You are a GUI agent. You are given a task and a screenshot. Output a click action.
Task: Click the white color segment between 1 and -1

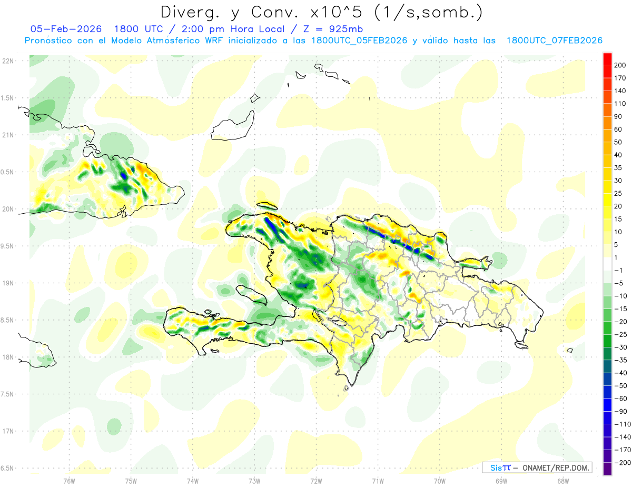coord(607,264)
